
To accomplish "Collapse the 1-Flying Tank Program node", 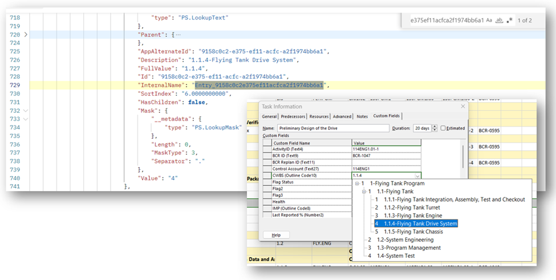I will click(x=357, y=184).
